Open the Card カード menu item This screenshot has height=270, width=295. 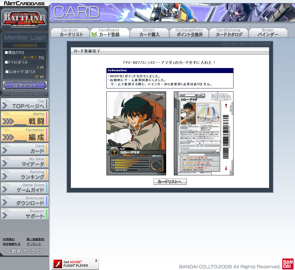[x=25, y=149]
